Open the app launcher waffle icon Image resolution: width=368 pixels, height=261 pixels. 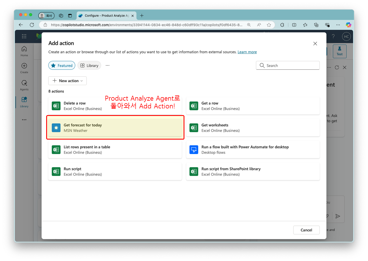coord(24,36)
